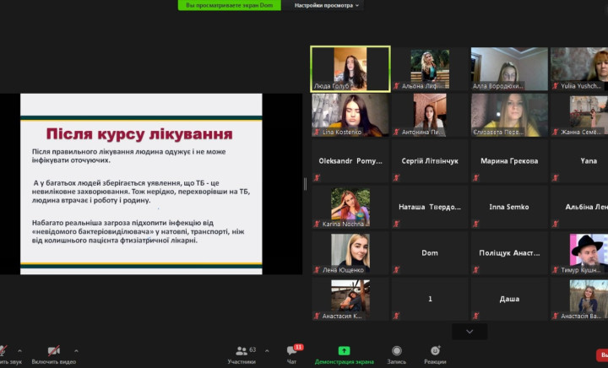Select Анастасия К video tile
This screenshot has width=608, height=368.
[350, 299]
